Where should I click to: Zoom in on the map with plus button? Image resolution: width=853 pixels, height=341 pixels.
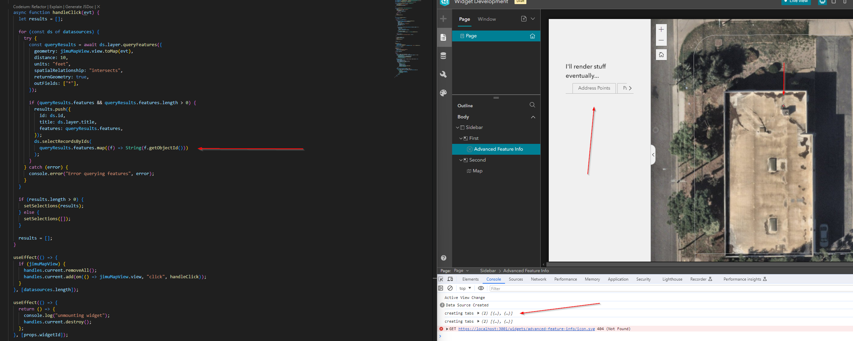coord(661,29)
